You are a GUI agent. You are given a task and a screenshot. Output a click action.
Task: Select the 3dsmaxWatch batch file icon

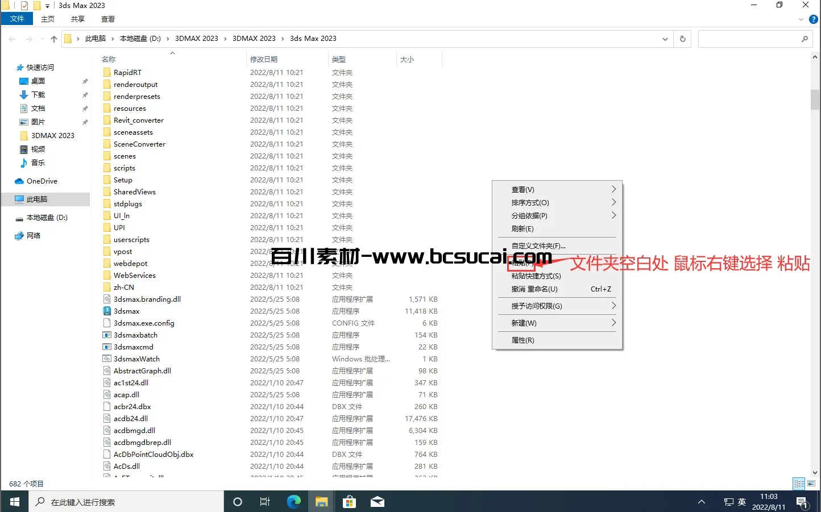pos(106,359)
